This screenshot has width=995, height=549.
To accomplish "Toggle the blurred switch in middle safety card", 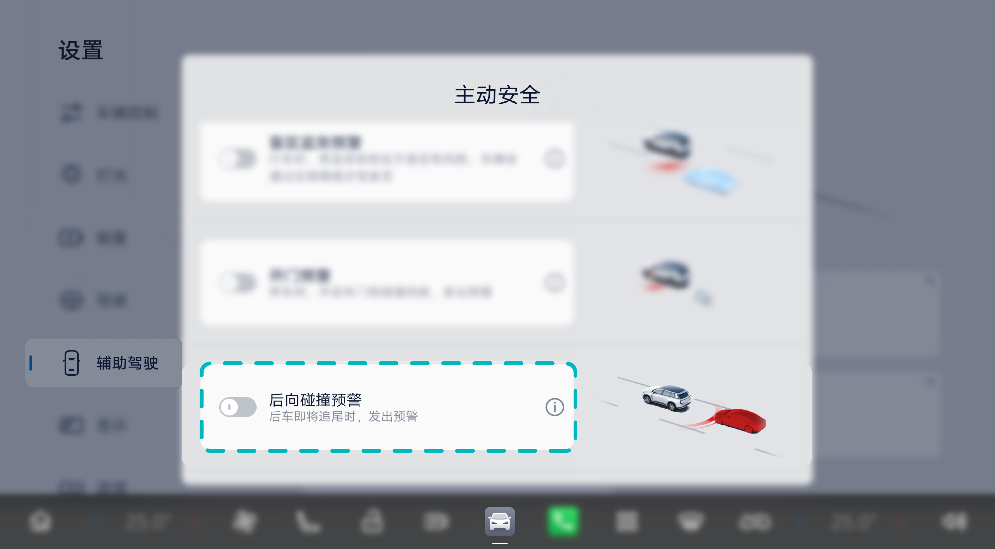I will 238,283.
